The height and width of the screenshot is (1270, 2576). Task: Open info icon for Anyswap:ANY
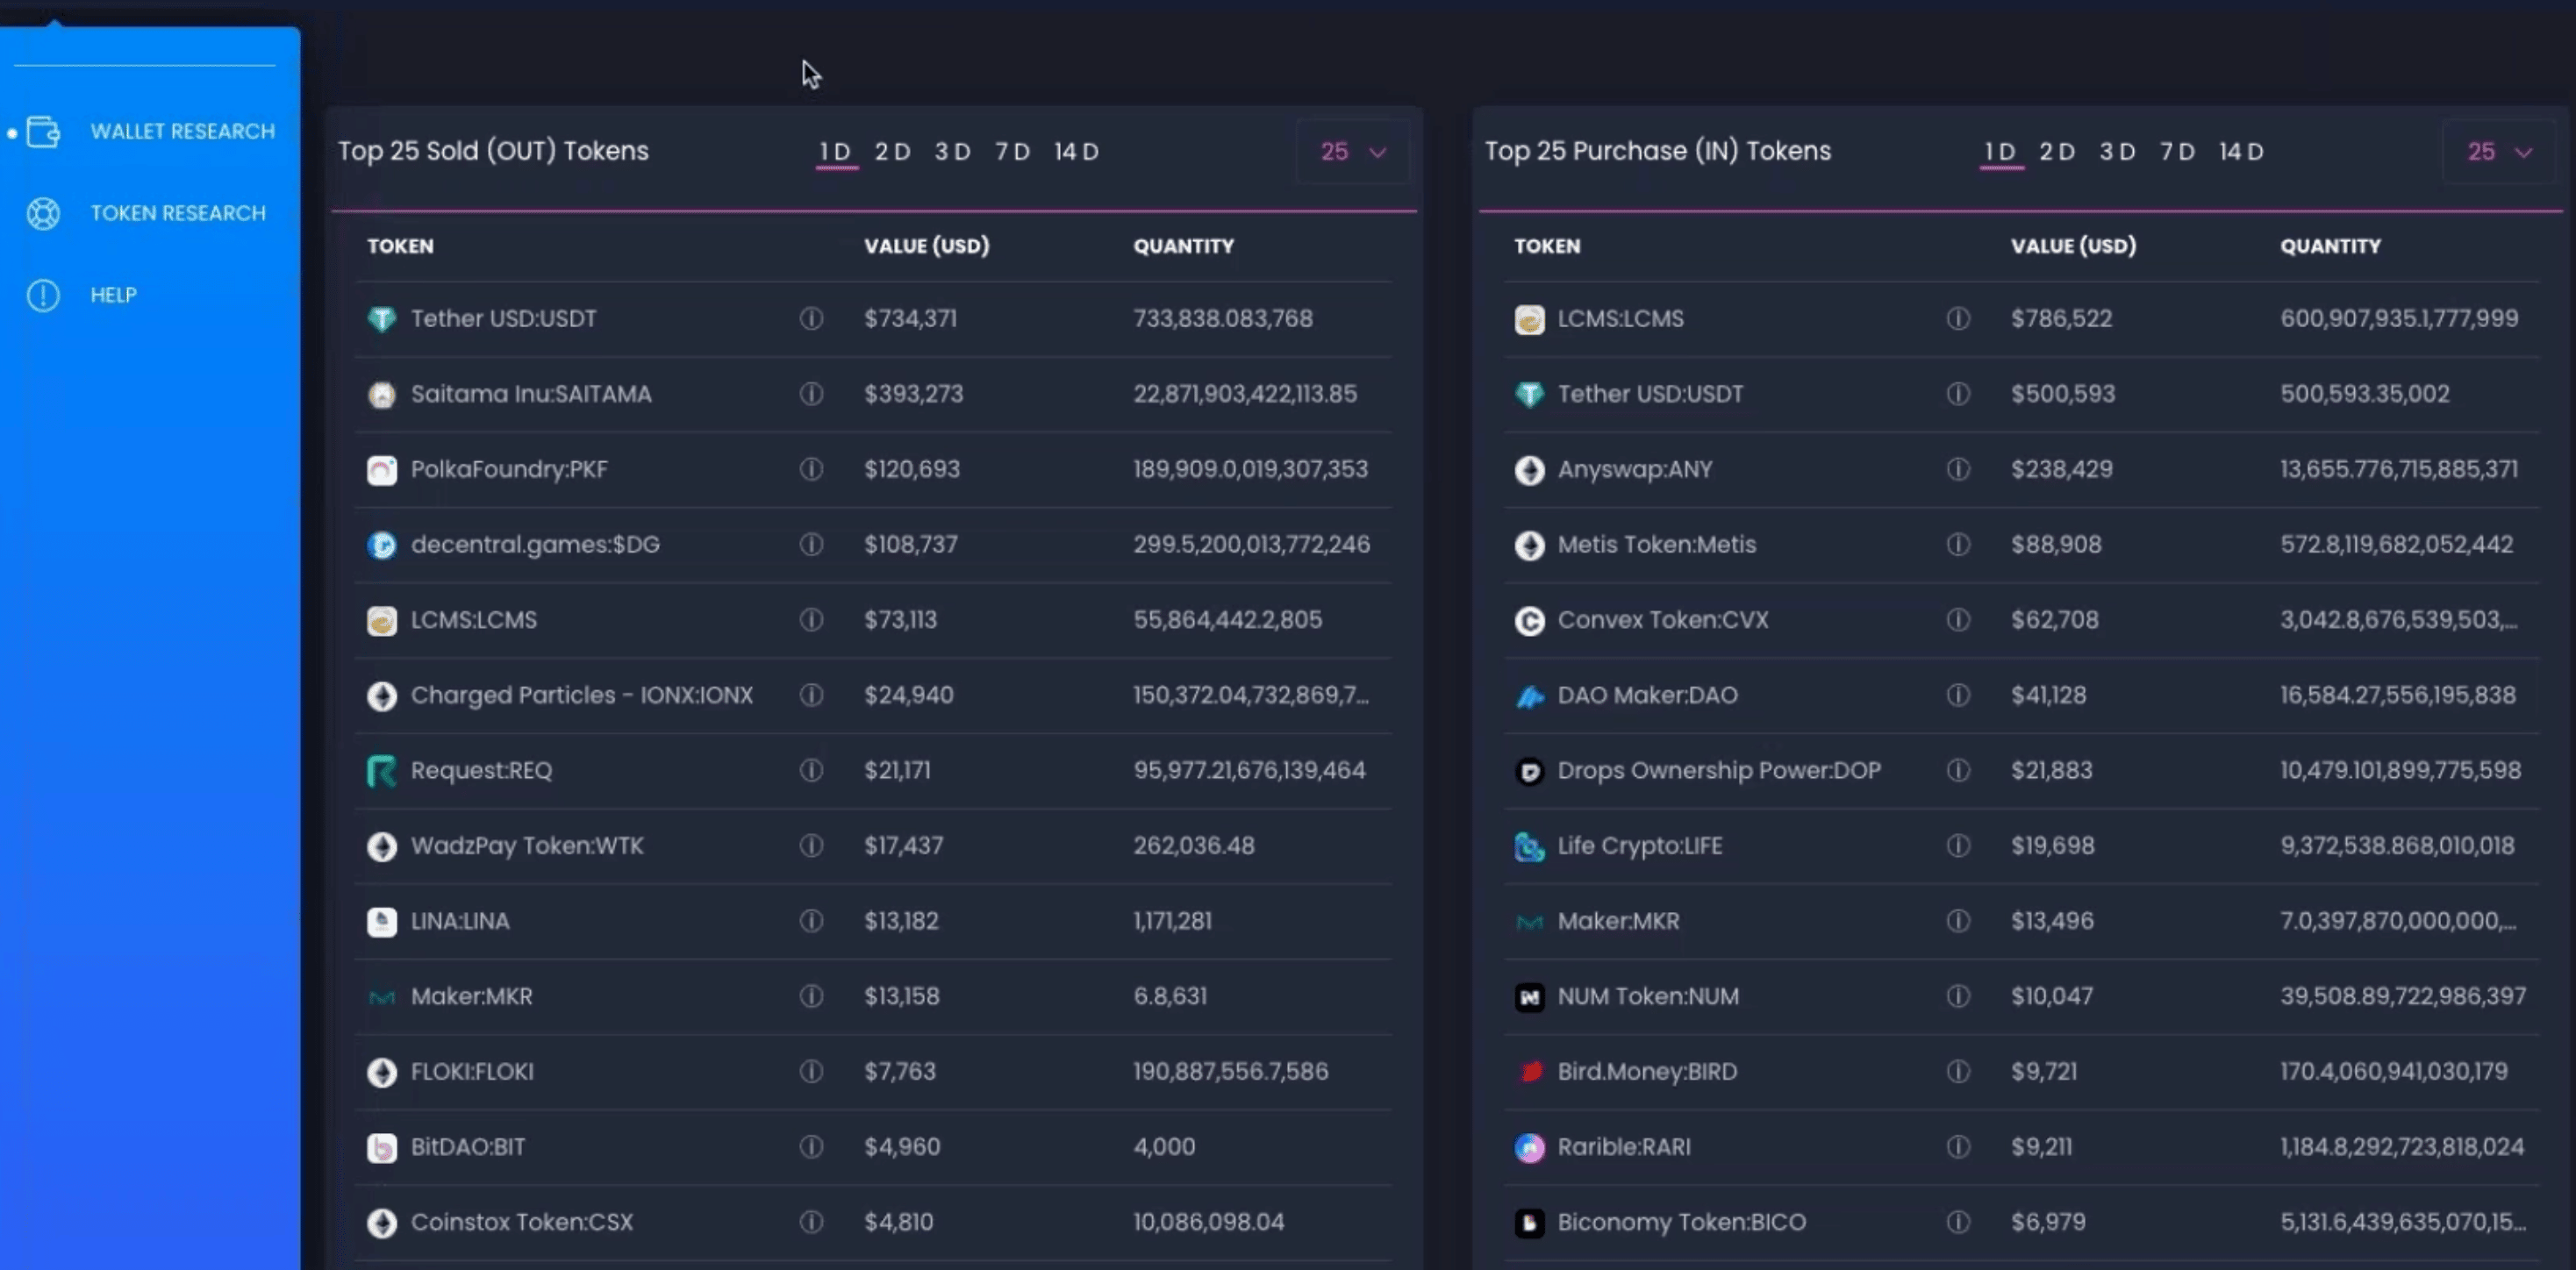pyautogui.click(x=1958, y=469)
